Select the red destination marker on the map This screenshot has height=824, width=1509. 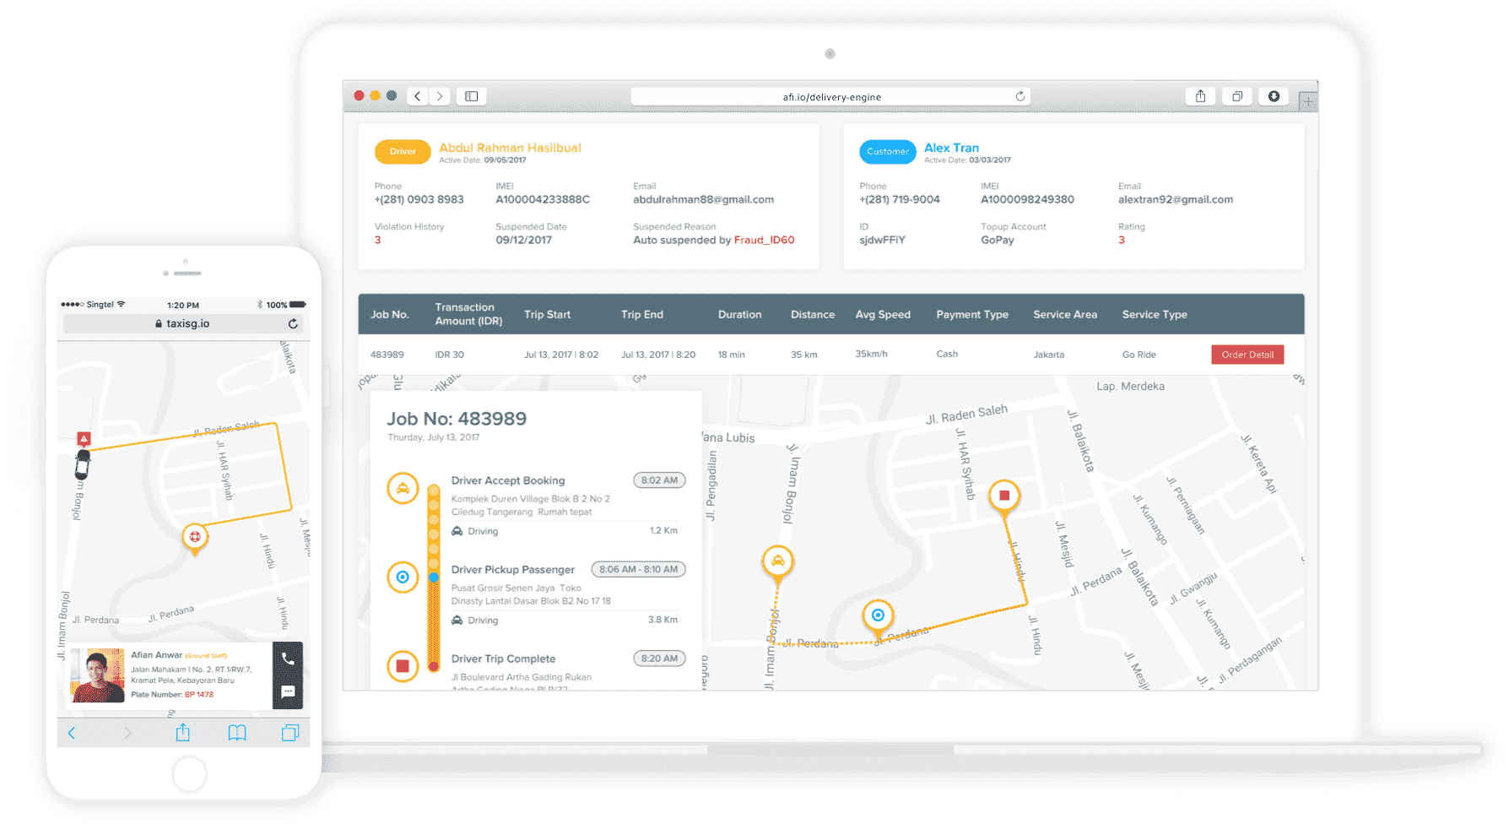pos(1003,496)
